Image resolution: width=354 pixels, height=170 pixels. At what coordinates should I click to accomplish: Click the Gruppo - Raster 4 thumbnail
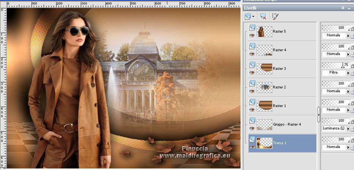coord(264,124)
